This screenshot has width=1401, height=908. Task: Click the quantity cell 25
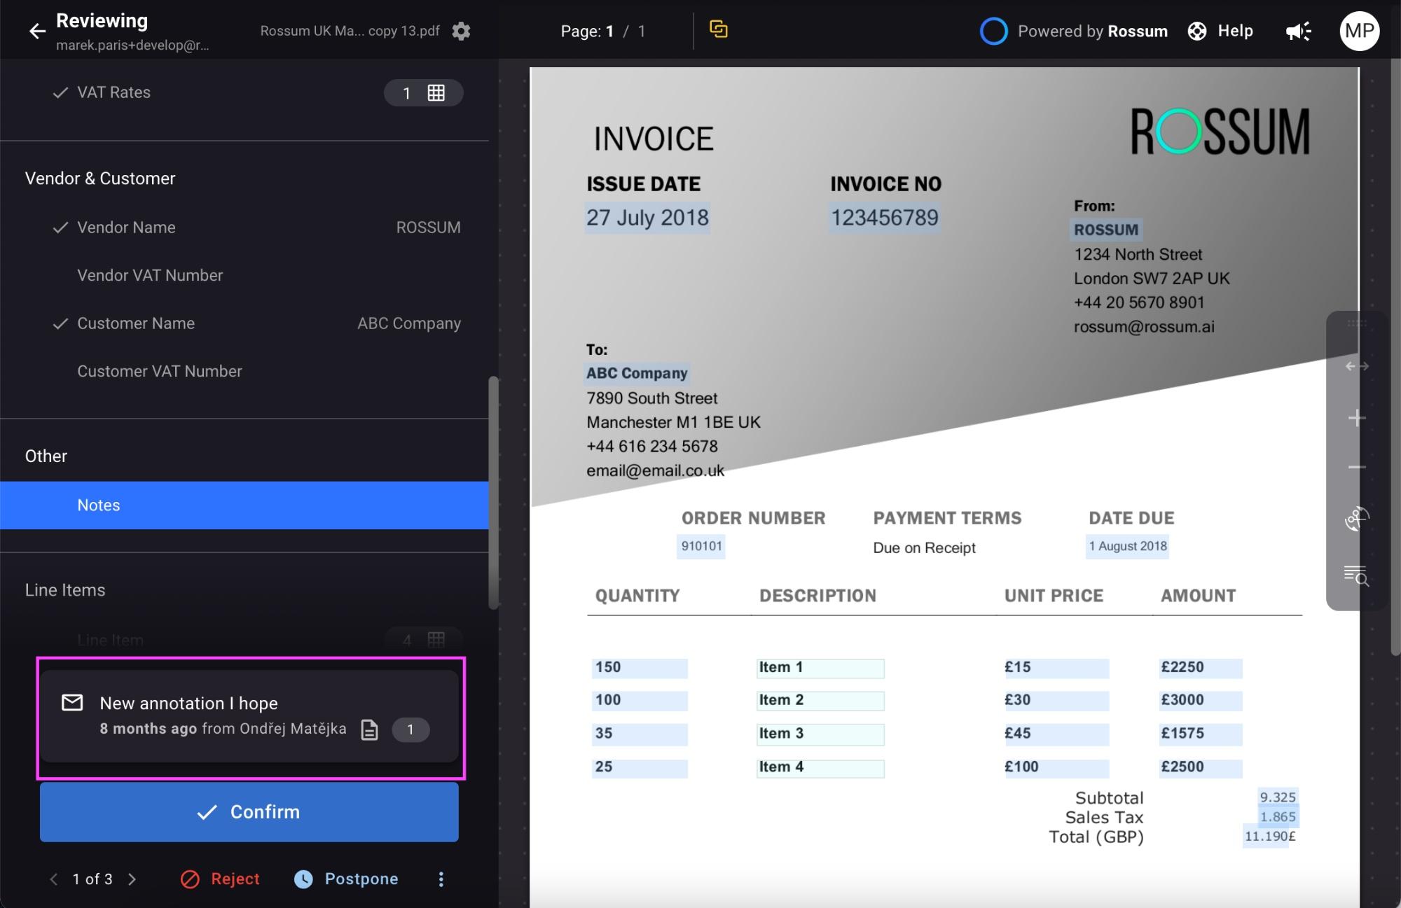coord(640,767)
